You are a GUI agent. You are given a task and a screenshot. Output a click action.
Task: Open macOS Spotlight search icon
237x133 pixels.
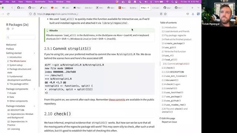(x=172, y=1)
